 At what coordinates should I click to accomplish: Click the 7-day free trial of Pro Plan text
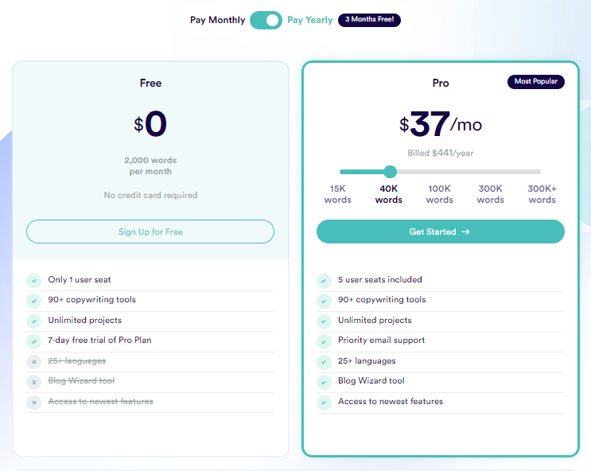[99, 340]
